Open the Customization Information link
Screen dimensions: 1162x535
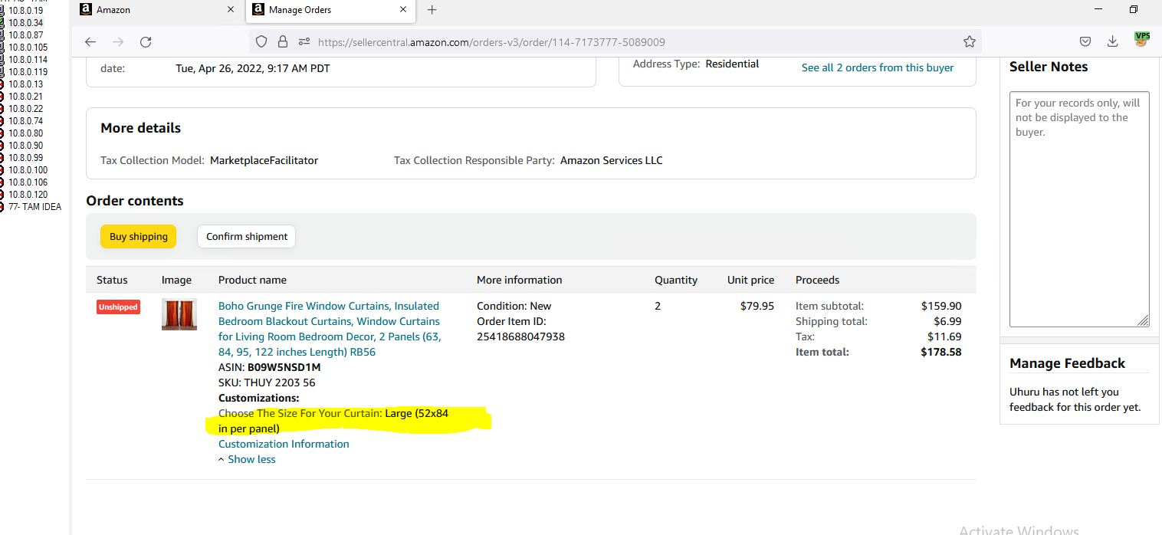[284, 444]
